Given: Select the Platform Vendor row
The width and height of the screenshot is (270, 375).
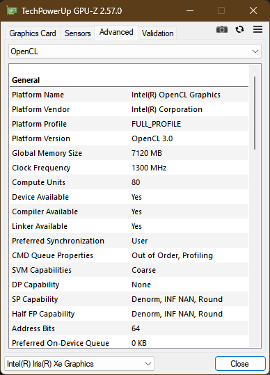Looking at the screenshot, I should [129, 109].
